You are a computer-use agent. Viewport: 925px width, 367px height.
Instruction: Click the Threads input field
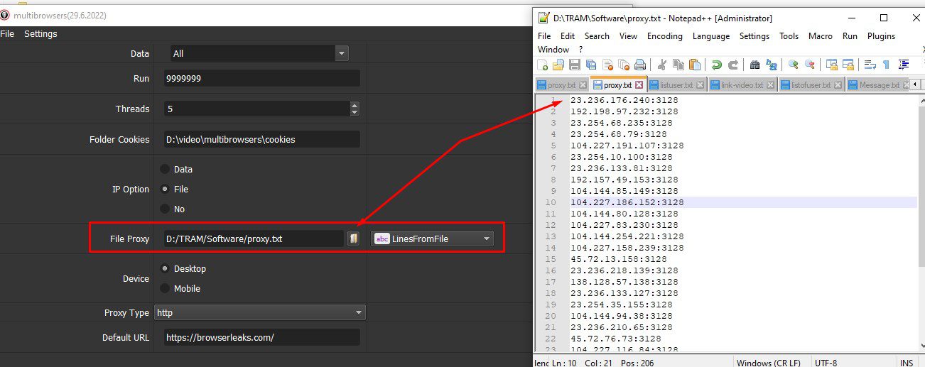tap(257, 109)
